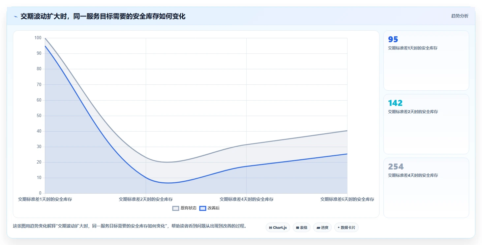Screen dimensions: 482x245
Task: Click the trend icon beside the title
Action: (x=15, y=16)
